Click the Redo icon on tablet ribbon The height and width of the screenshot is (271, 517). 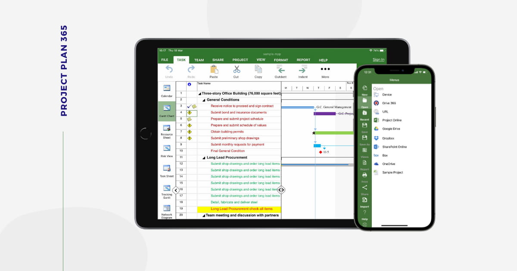click(x=191, y=69)
